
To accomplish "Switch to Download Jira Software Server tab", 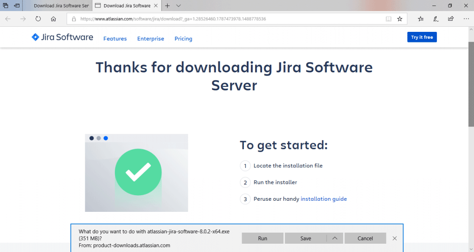I will click(57, 6).
